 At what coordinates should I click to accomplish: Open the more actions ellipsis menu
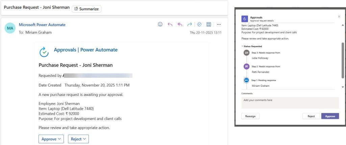(x=219, y=24)
